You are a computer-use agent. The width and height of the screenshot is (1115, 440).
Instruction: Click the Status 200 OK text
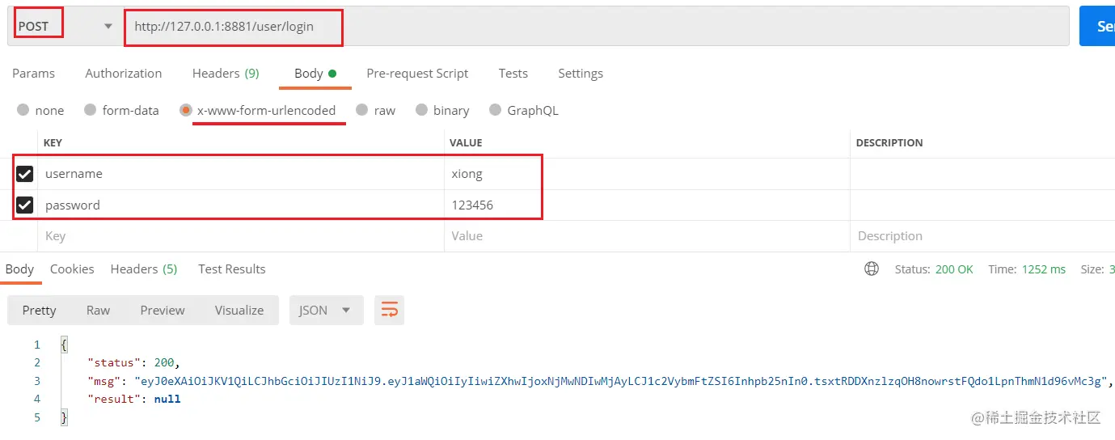click(934, 269)
